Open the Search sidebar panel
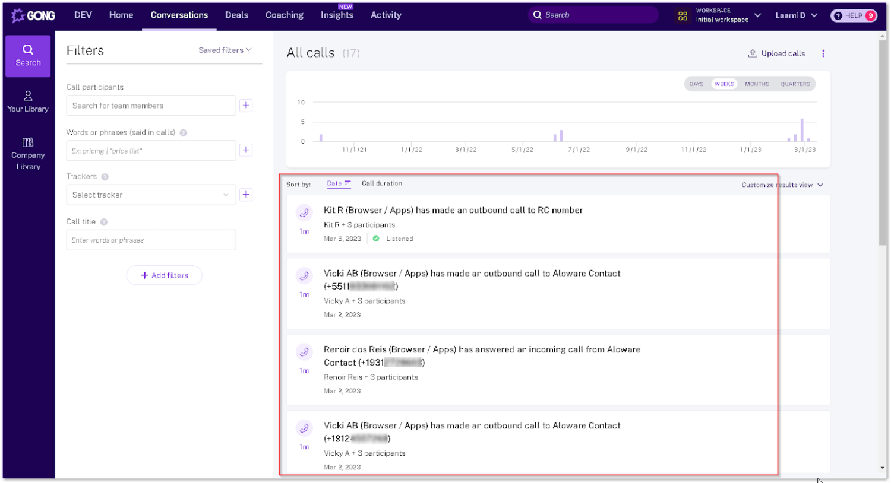Image resolution: width=891 pixels, height=483 pixels. tap(28, 56)
